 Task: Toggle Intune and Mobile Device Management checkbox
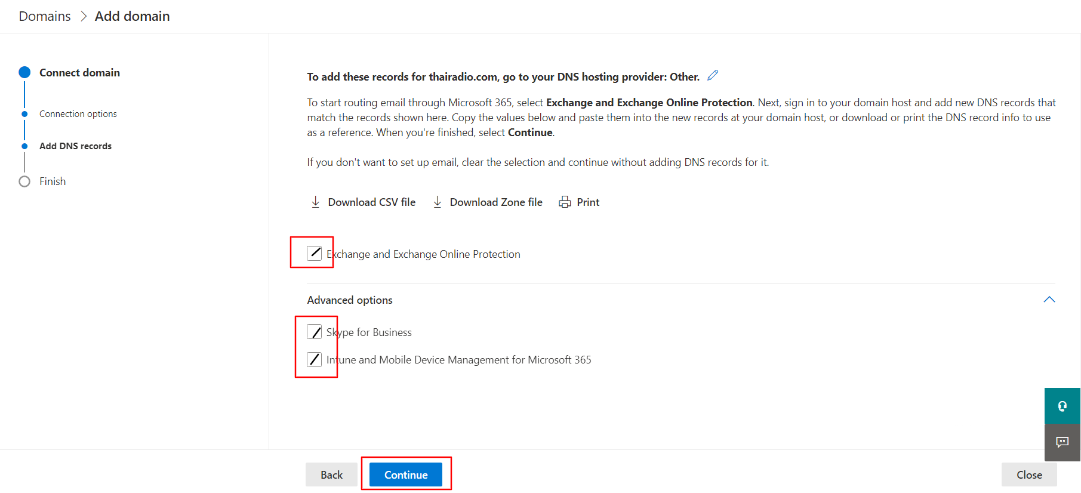pyautogui.click(x=315, y=359)
